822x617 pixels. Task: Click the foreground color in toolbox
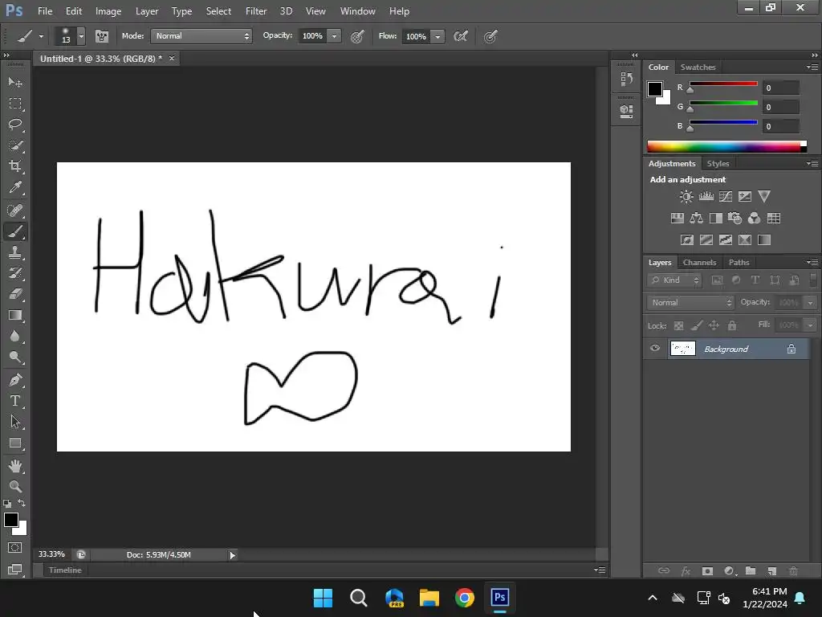point(10,520)
